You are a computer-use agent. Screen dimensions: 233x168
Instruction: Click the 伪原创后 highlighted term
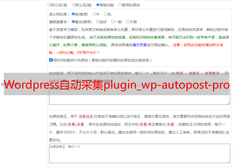coord(86,116)
